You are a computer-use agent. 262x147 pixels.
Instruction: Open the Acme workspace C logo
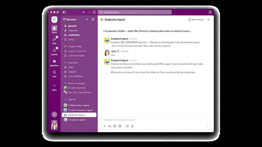pyautogui.click(x=54, y=19)
